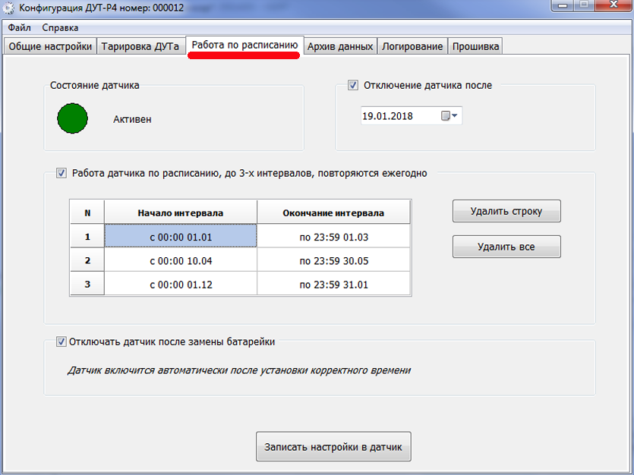The width and height of the screenshot is (634, 475).
Task: Toggle 'Отключать датчик после замены батарейки' checkbox
Action: (61, 341)
